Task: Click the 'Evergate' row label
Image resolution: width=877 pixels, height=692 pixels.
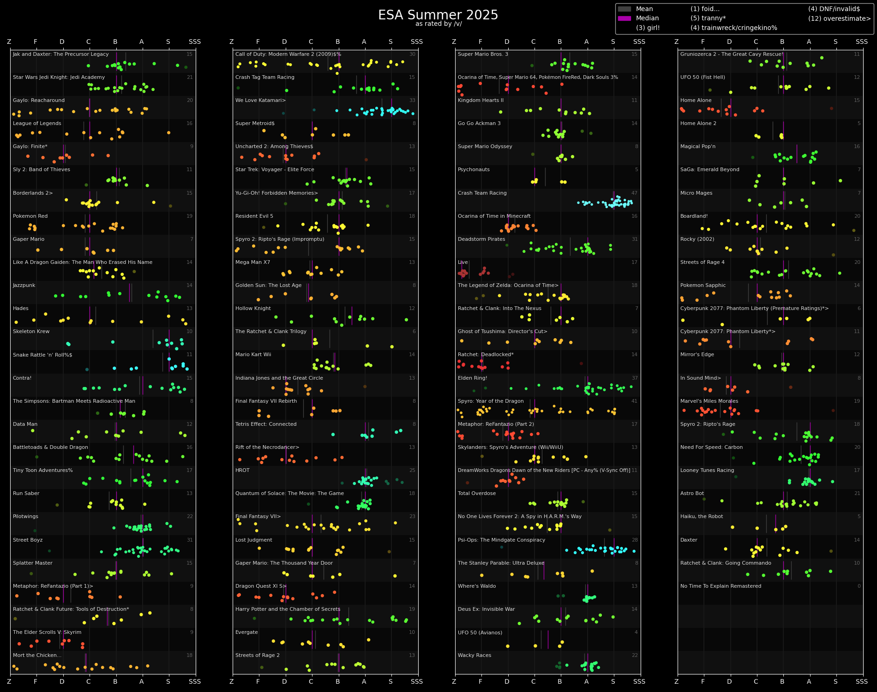Action: (246, 632)
